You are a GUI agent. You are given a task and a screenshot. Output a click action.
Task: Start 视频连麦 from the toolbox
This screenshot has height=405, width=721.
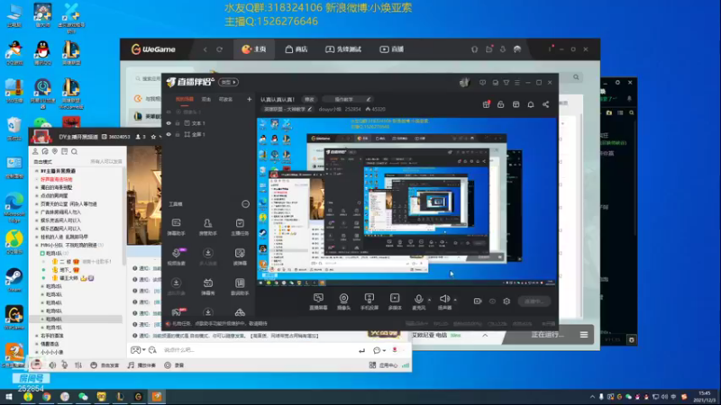point(176,256)
